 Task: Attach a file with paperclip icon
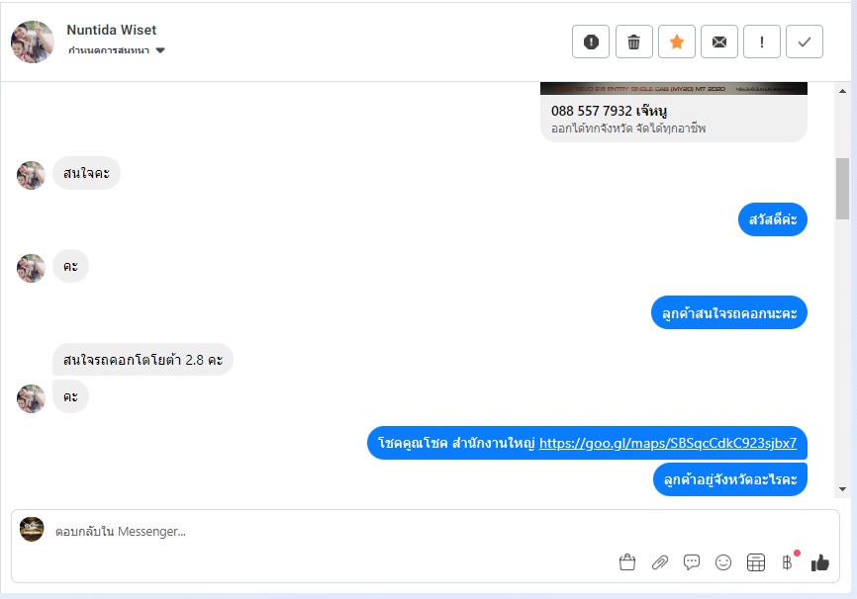660,562
